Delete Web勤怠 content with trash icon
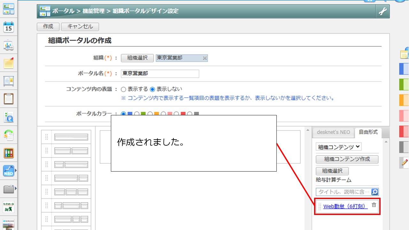Screen dimensions: 409x230 point(374,205)
